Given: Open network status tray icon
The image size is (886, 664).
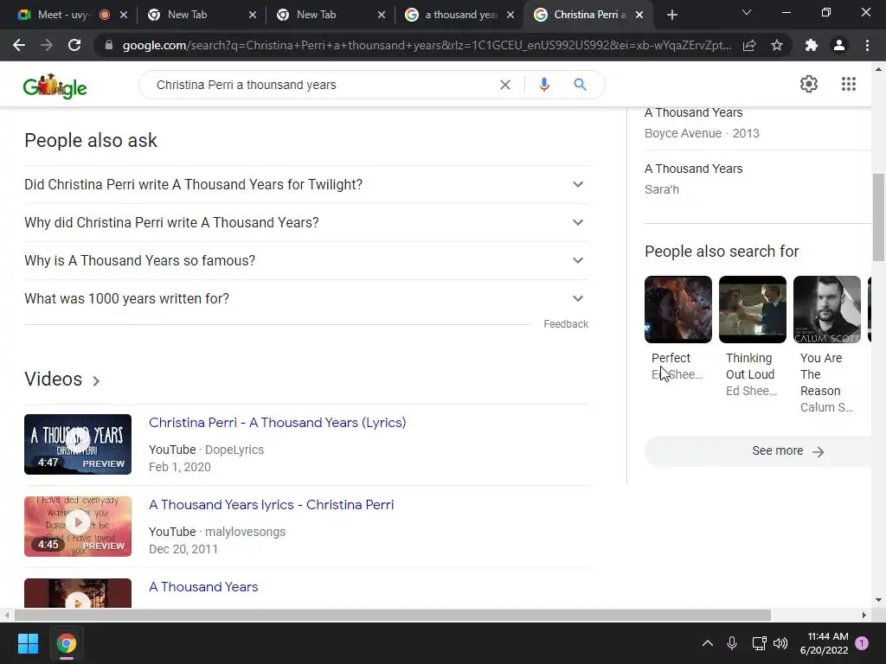Looking at the screenshot, I should click(x=759, y=643).
